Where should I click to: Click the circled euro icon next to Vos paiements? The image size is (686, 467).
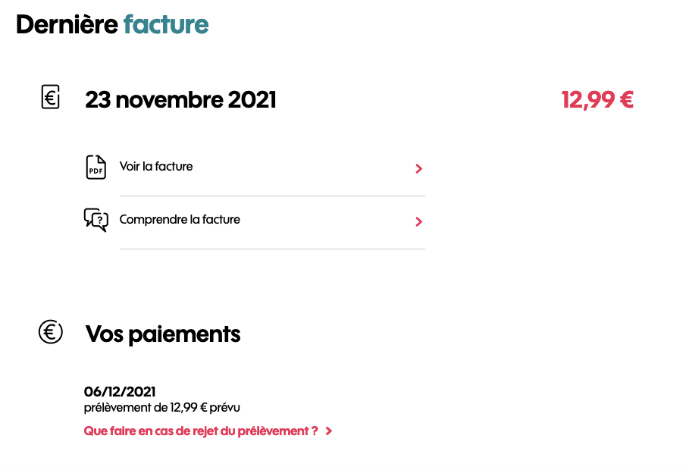tap(50, 331)
